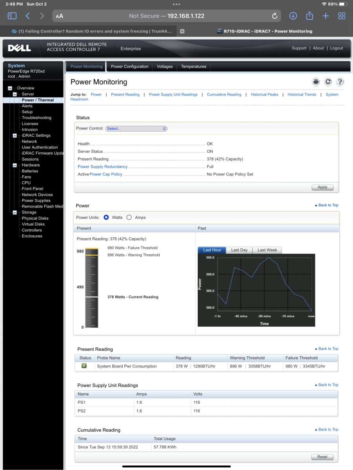Viewport: 353px width, 470px height.
Task: Click the Last Hour power line graph
Action: pos(257,290)
